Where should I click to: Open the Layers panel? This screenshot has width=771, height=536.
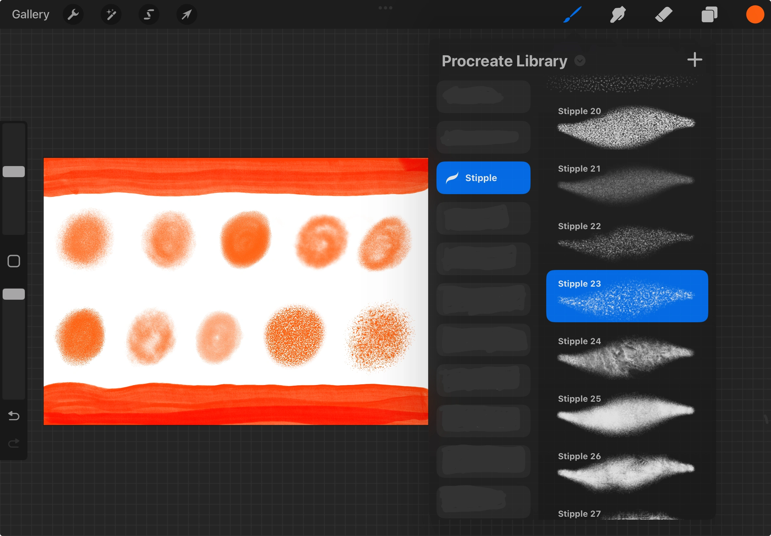pos(709,14)
